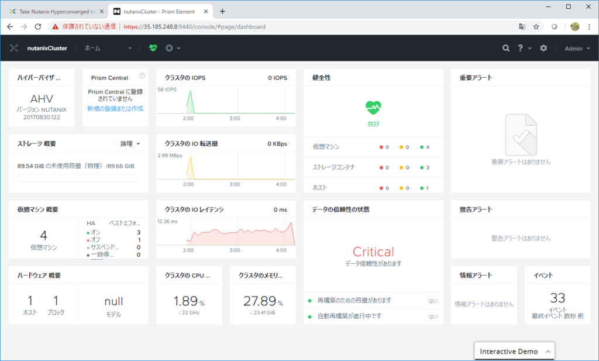Bookmark page with the star icon

536,27
